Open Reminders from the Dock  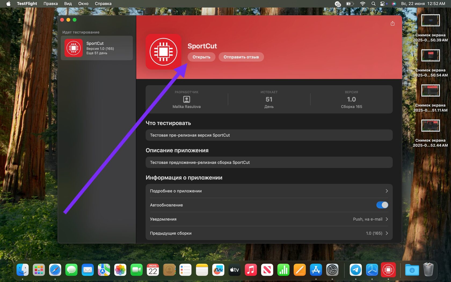click(186, 270)
